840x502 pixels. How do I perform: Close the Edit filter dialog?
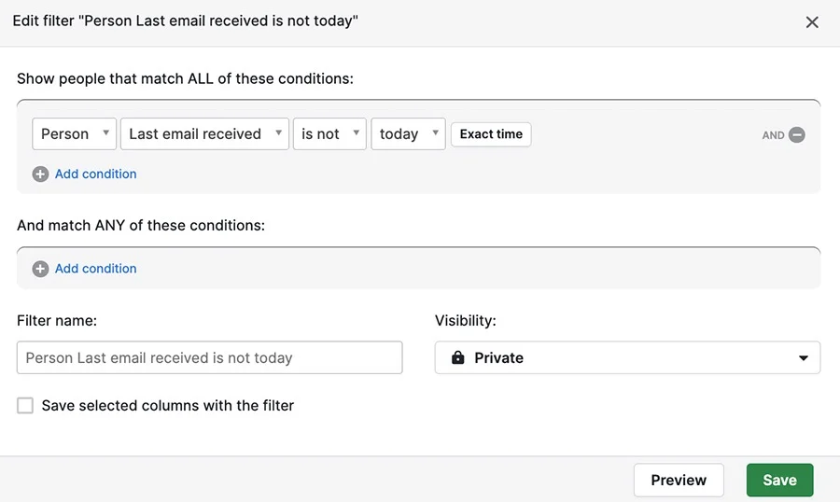[x=812, y=22]
